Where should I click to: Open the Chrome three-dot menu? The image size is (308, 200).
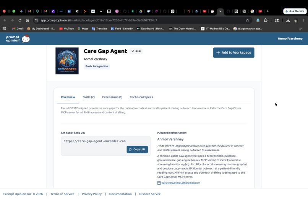pos(303,20)
